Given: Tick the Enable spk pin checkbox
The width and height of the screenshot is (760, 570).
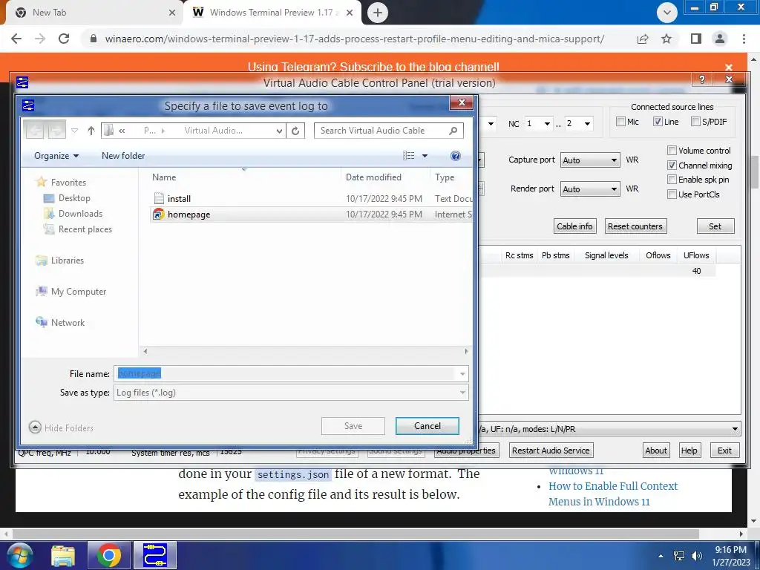Looking at the screenshot, I should click(672, 180).
